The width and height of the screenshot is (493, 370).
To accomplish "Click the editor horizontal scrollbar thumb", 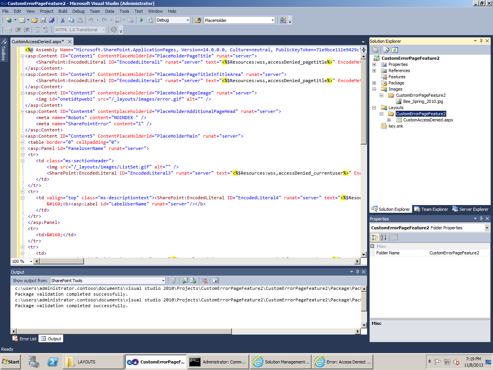I will [62, 261].
